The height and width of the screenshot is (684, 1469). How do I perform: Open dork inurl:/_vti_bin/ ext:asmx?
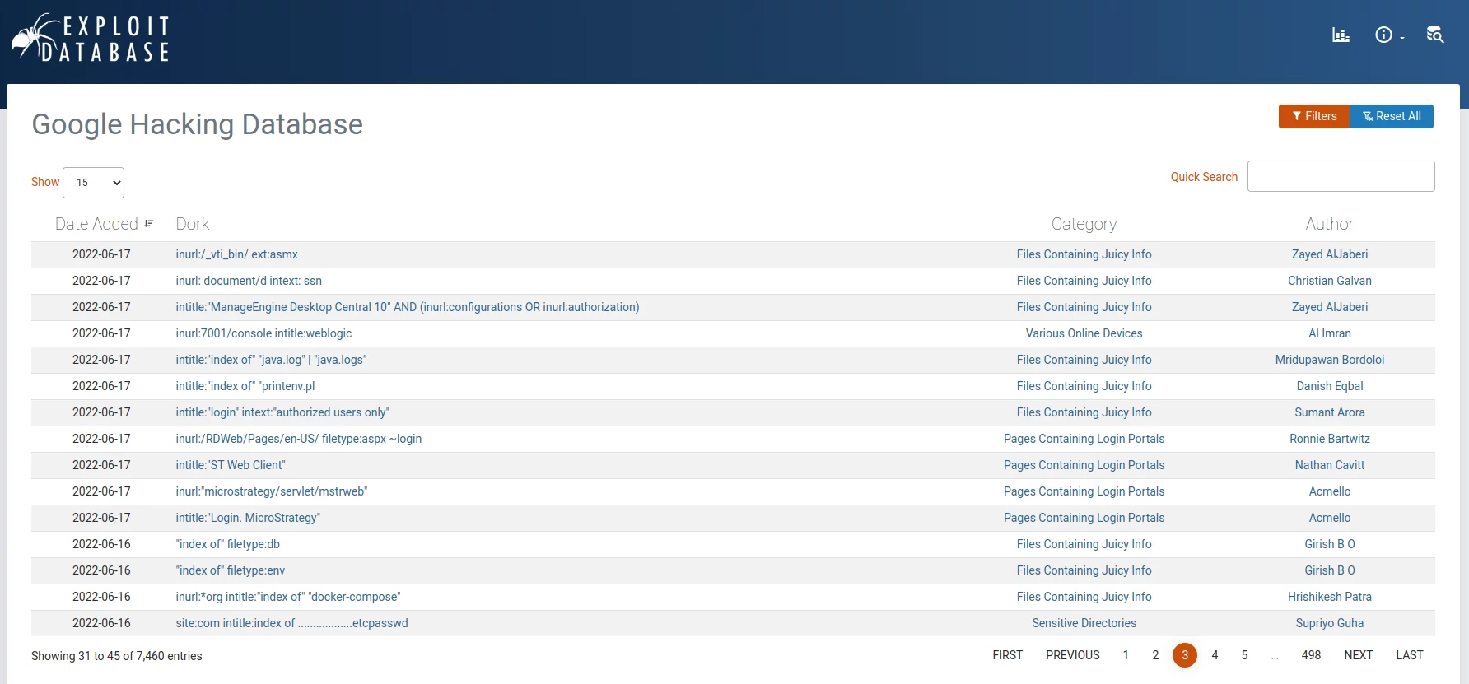pos(236,254)
